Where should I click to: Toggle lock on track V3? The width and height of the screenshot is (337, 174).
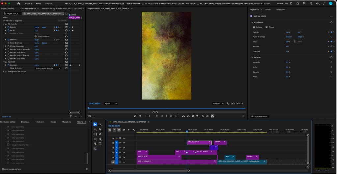[113, 152]
